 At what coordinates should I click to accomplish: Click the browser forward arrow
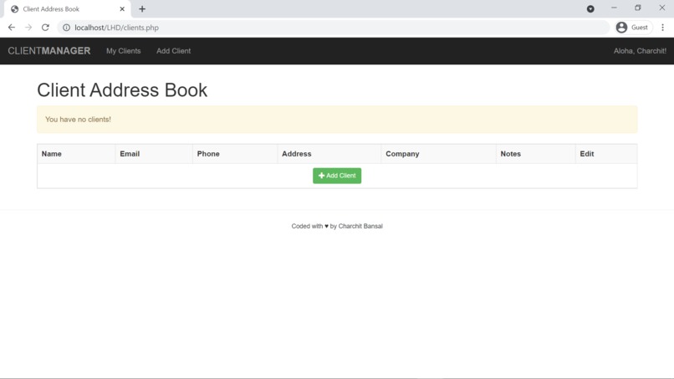pos(28,28)
